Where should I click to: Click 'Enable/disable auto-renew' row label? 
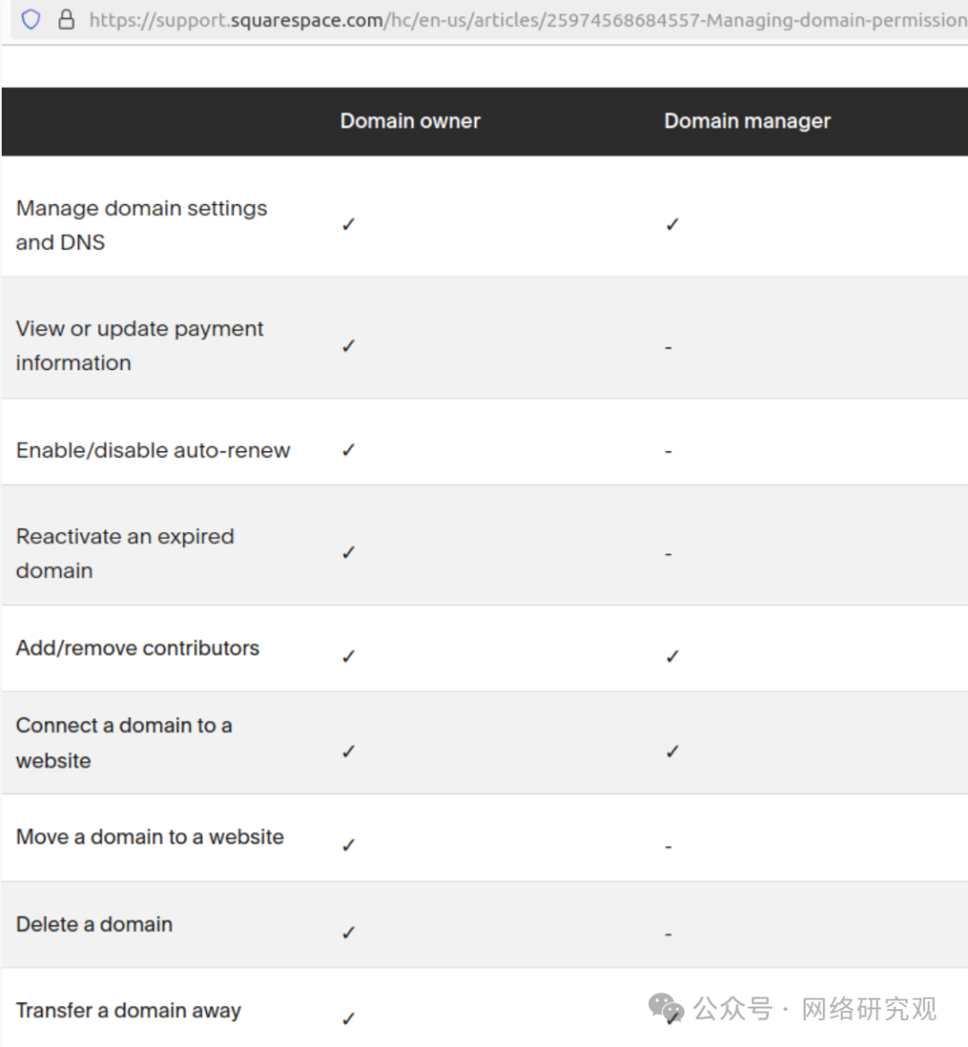click(x=153, y=451)
